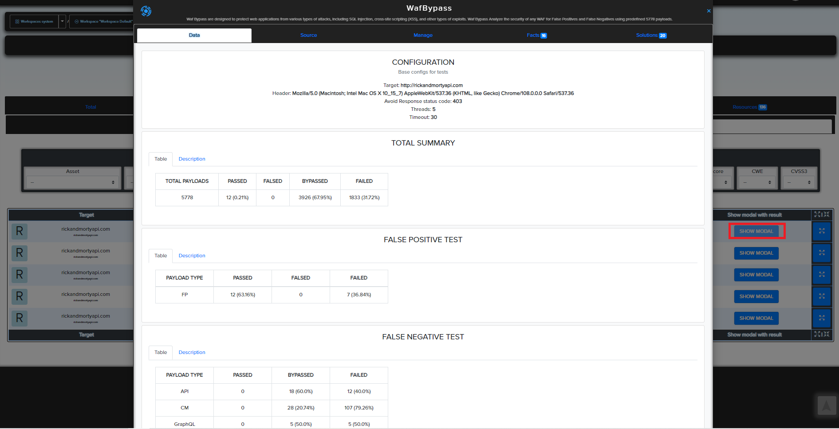The height and width of the screenshot is (429, 839).
Task: Click the Workspaces system button
Action: click(x=34, y=21)
